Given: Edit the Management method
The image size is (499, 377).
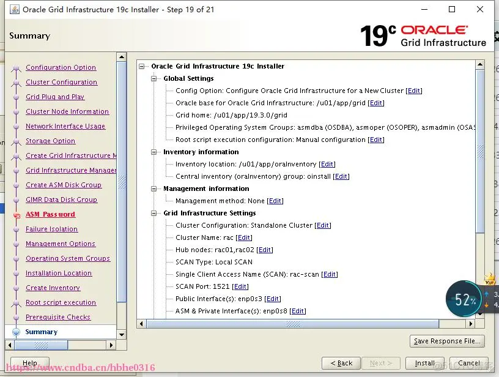Looking at the screenshot, I should tap(275, 201).
